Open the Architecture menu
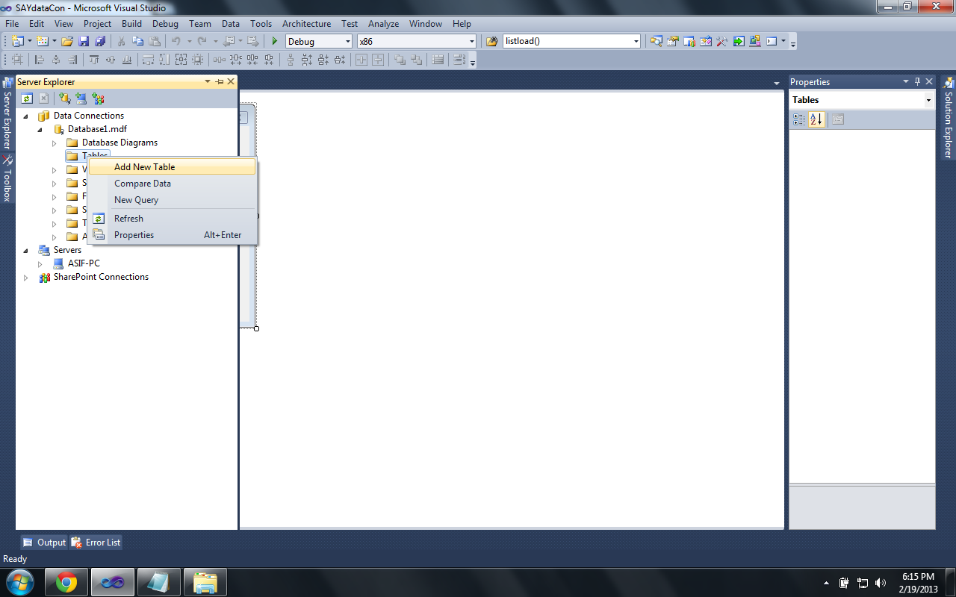Image resolution: width=956 pixels, height=597 pixels. (x=306, y=24)
